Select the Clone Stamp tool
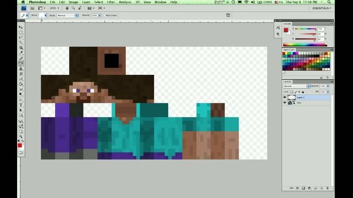 click(x=21, y=69)
